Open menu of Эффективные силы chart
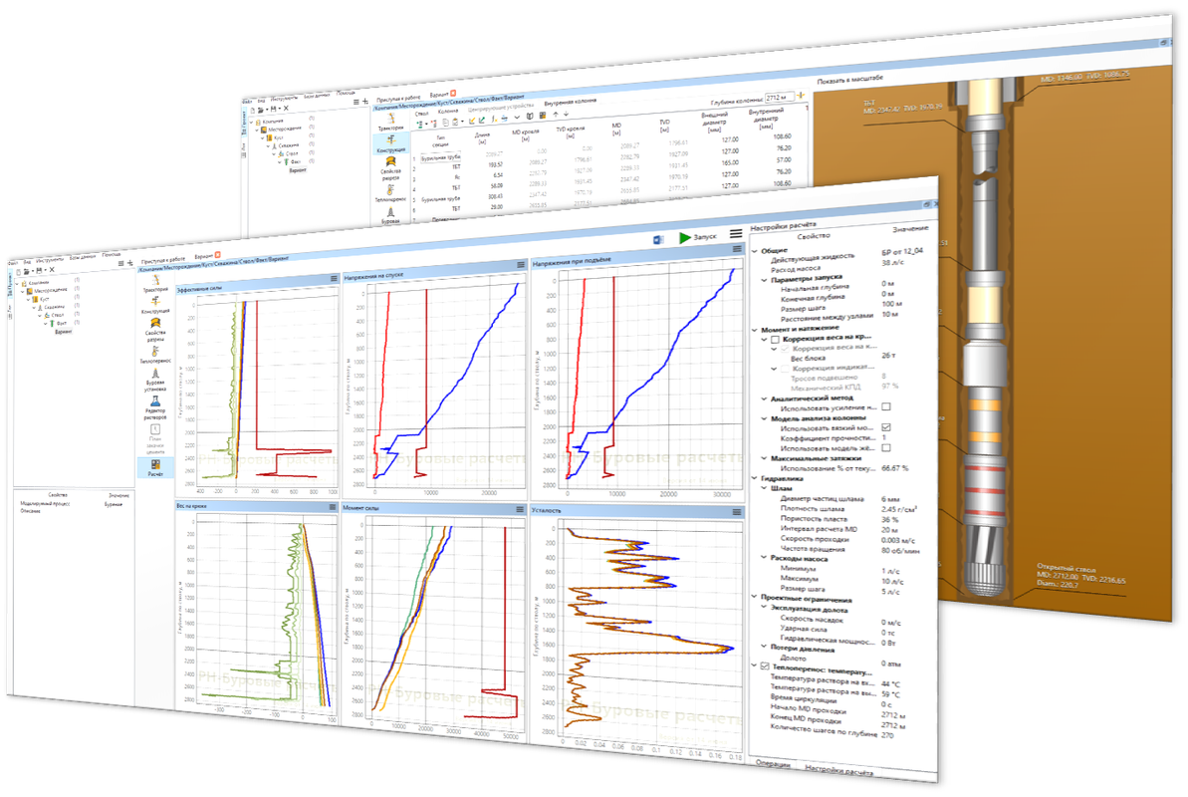 pyautogui.click(x=334, y=279)
